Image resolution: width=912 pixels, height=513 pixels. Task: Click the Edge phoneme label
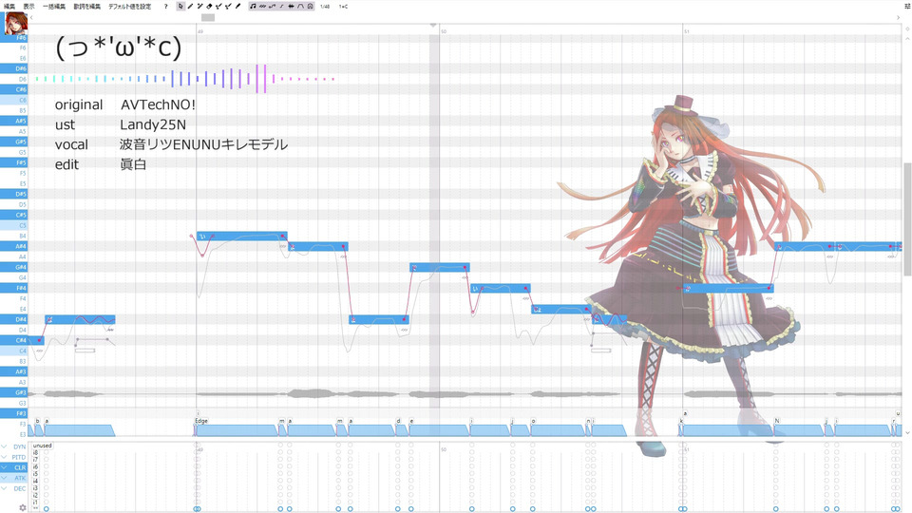pyautogui.click(x=201, y=421)
